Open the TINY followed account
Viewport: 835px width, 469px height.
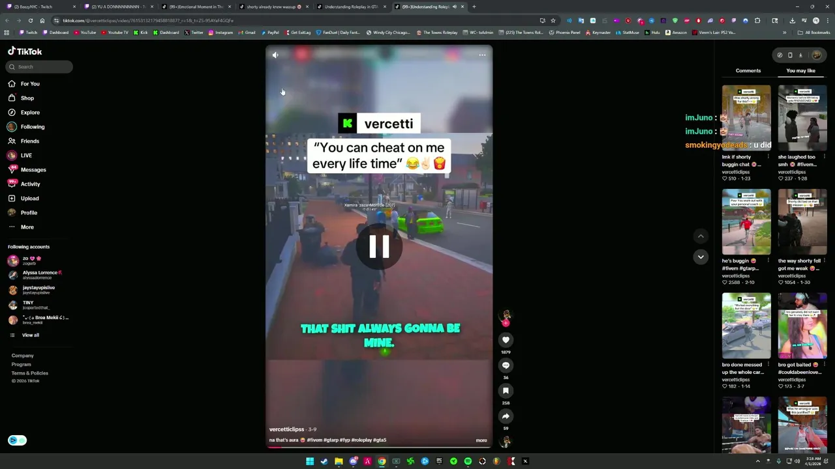[x=29, y=304]
